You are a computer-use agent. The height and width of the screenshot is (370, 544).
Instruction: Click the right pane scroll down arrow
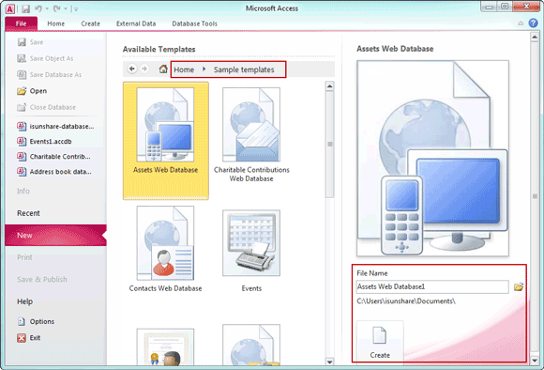535,361
